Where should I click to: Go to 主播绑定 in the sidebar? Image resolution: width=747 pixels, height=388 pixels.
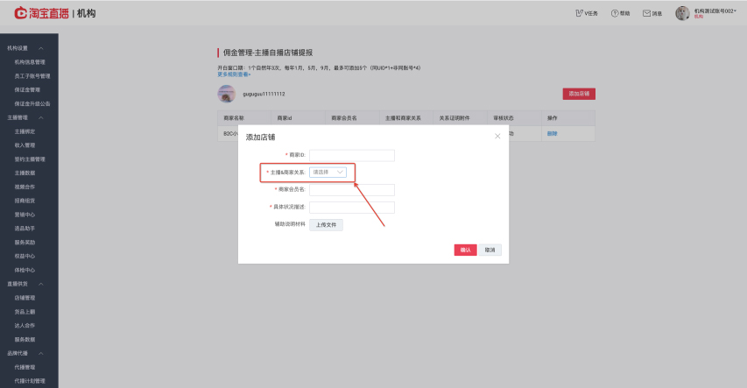click(25, 131)
